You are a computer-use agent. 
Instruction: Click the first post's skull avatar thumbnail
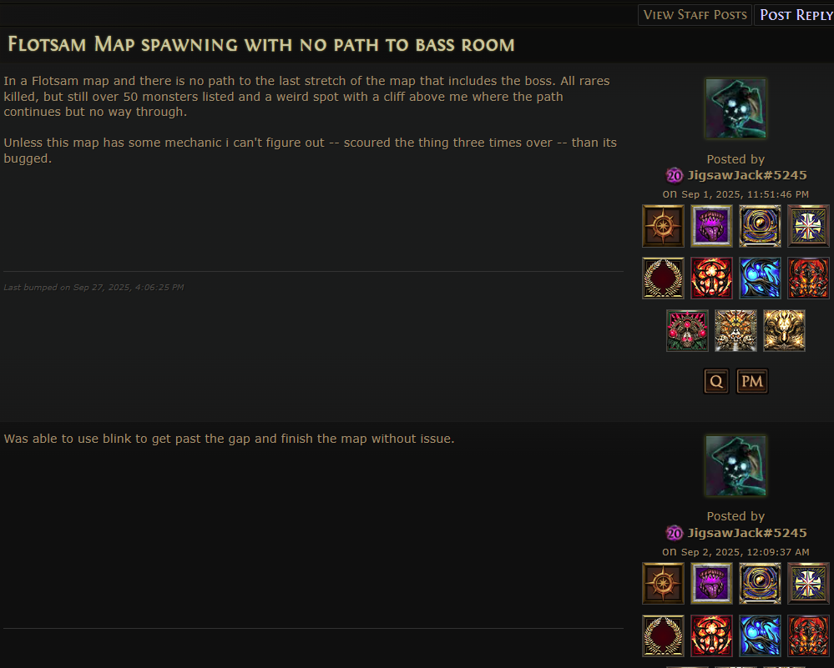point(735,108)
